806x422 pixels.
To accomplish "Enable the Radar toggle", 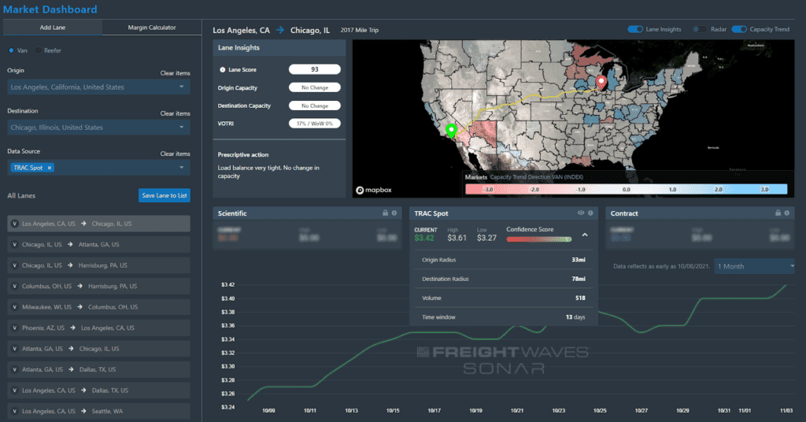I will [697, 29].
